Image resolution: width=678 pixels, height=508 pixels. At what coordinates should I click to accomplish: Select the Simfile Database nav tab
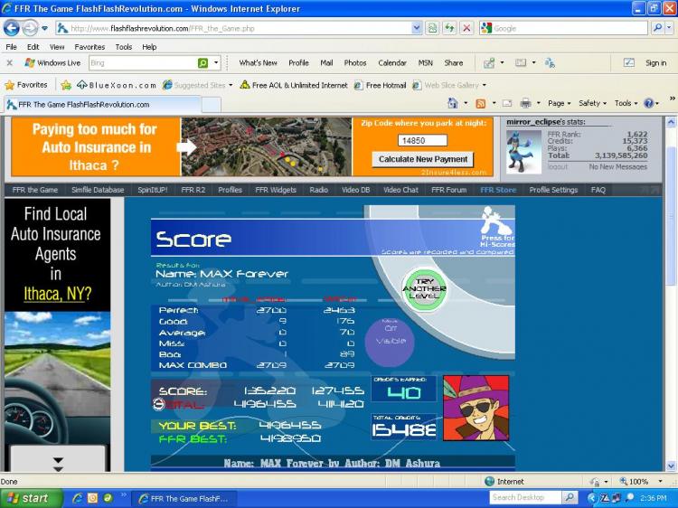98,190
